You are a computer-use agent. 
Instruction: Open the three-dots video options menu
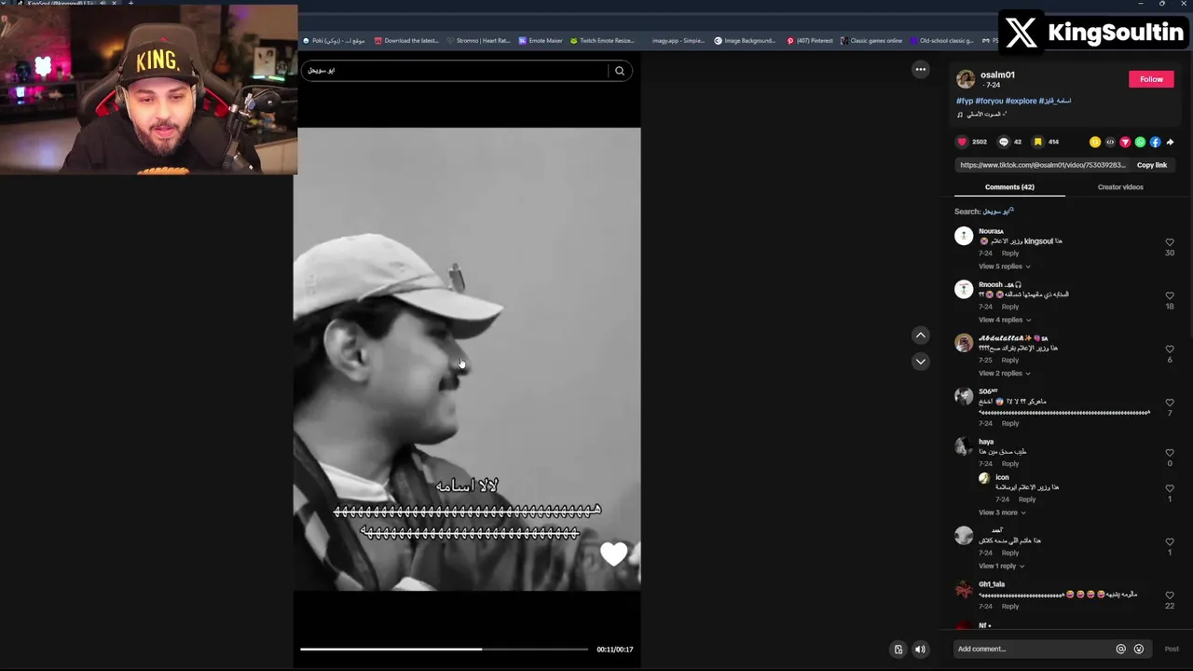[921, 69]
